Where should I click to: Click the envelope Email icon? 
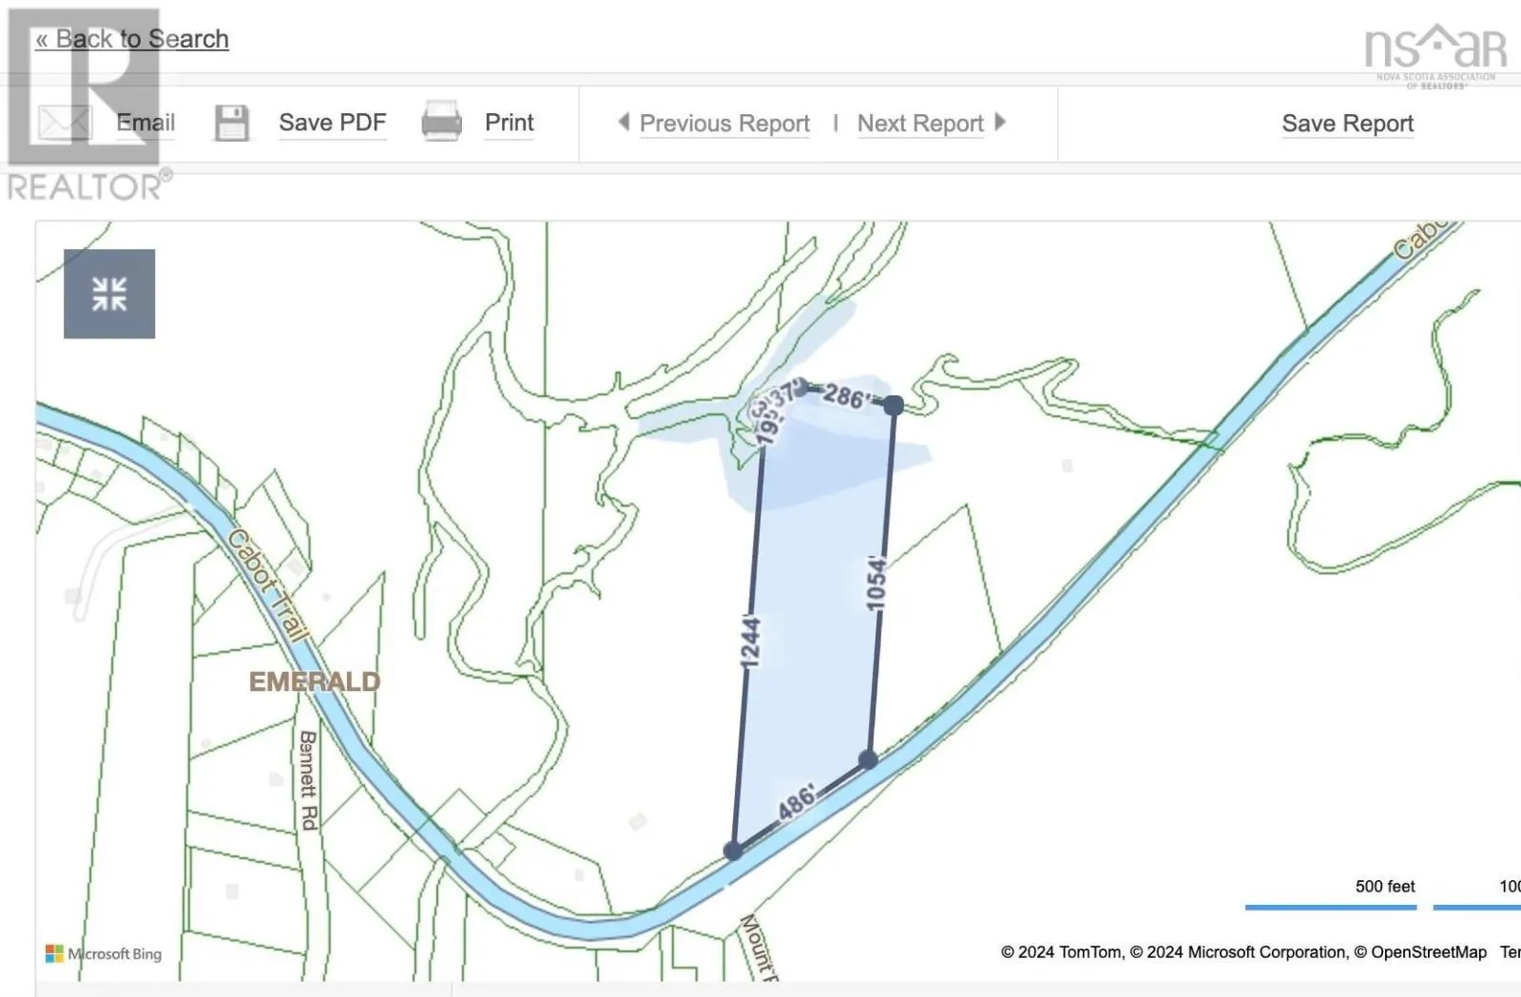(x=64, y=123)
